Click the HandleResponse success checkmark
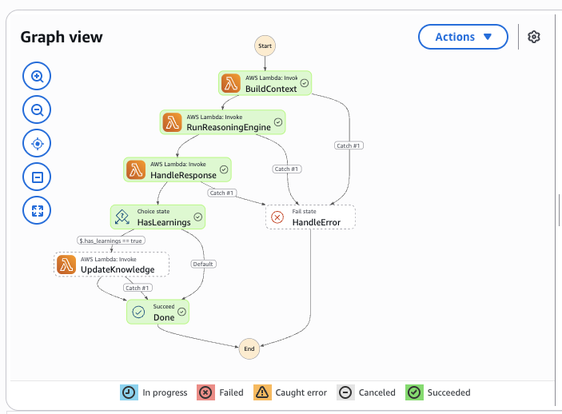Image resolution: width=562 pixels, height=414 pixels. coord(224,169)
